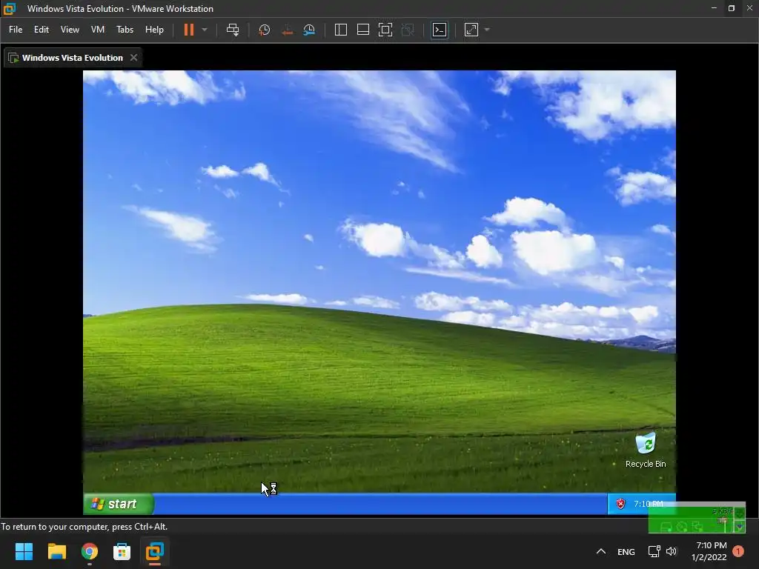This screenshot has height=569, width=759.
Task: Open the View menu
Action: point(70,30)
